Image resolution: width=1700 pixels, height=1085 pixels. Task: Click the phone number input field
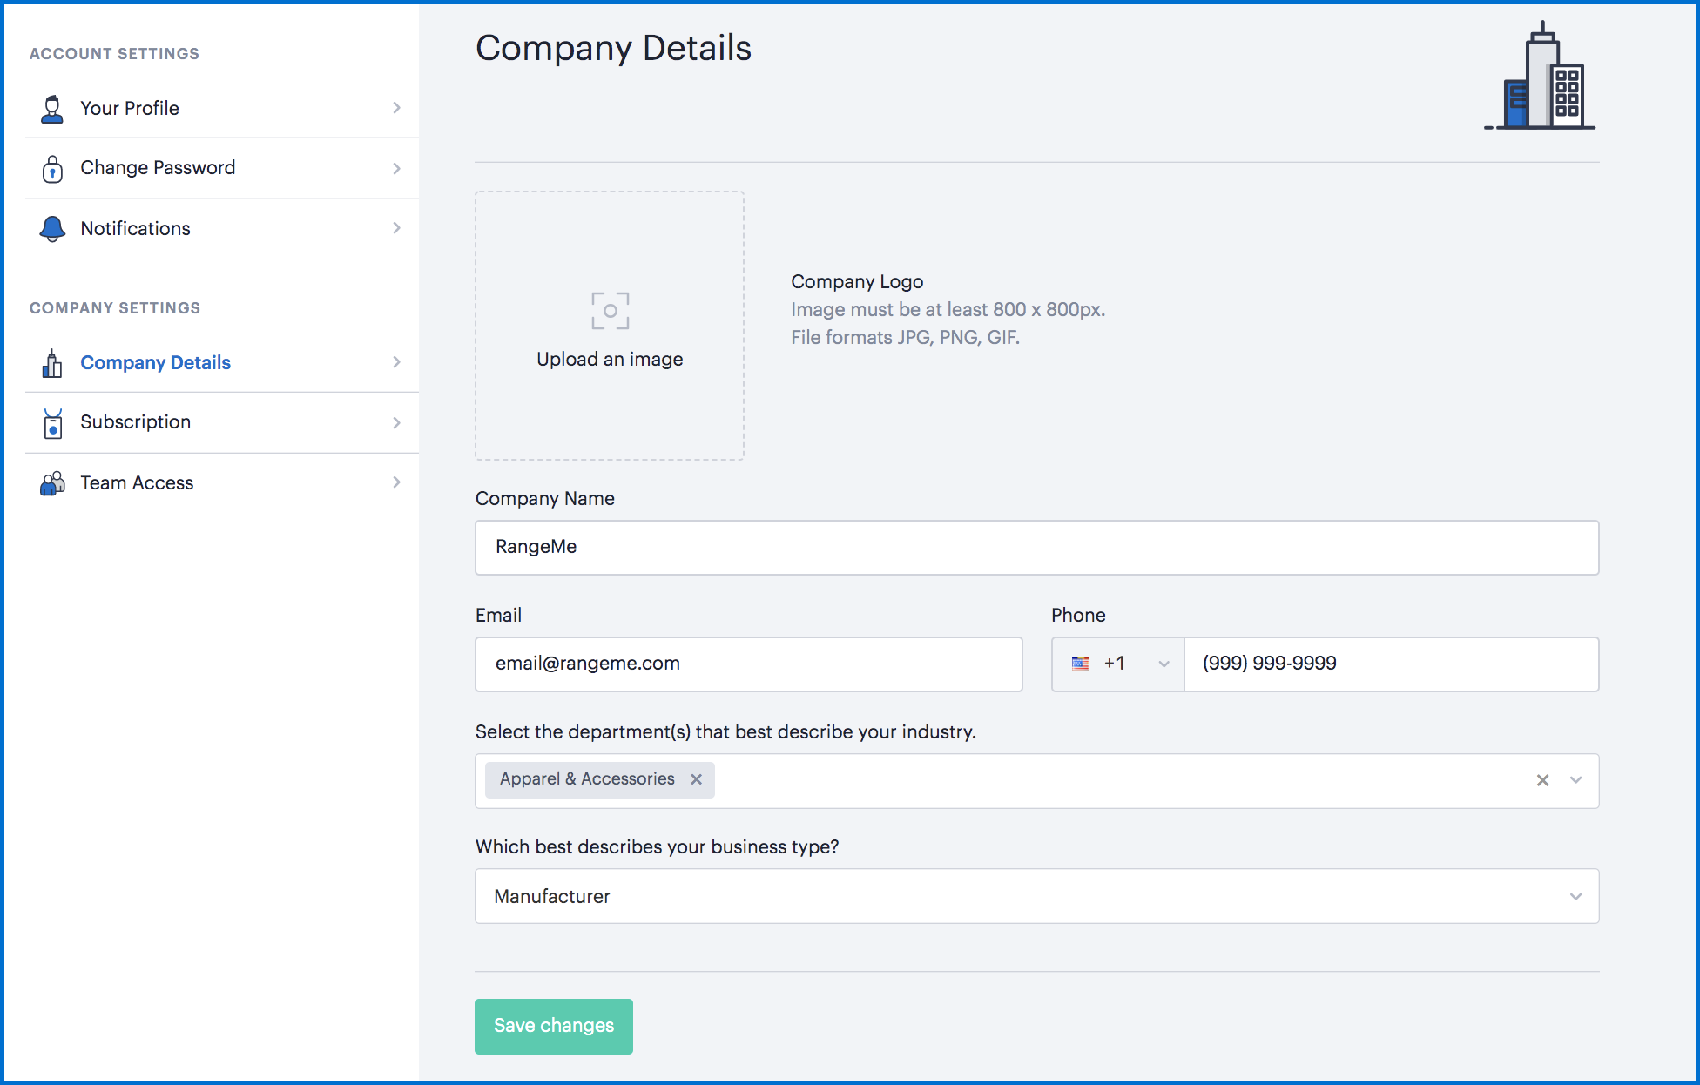1391,664
